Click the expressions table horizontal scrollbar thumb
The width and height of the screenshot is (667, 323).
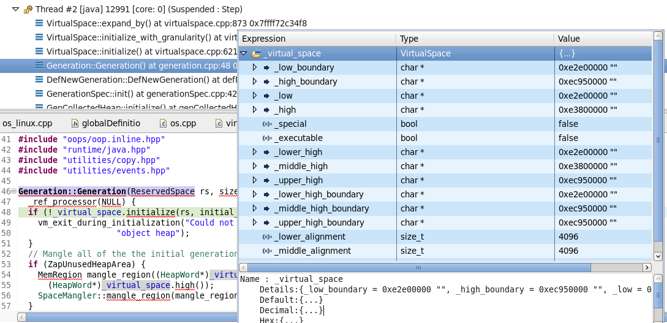coord(419,268)
